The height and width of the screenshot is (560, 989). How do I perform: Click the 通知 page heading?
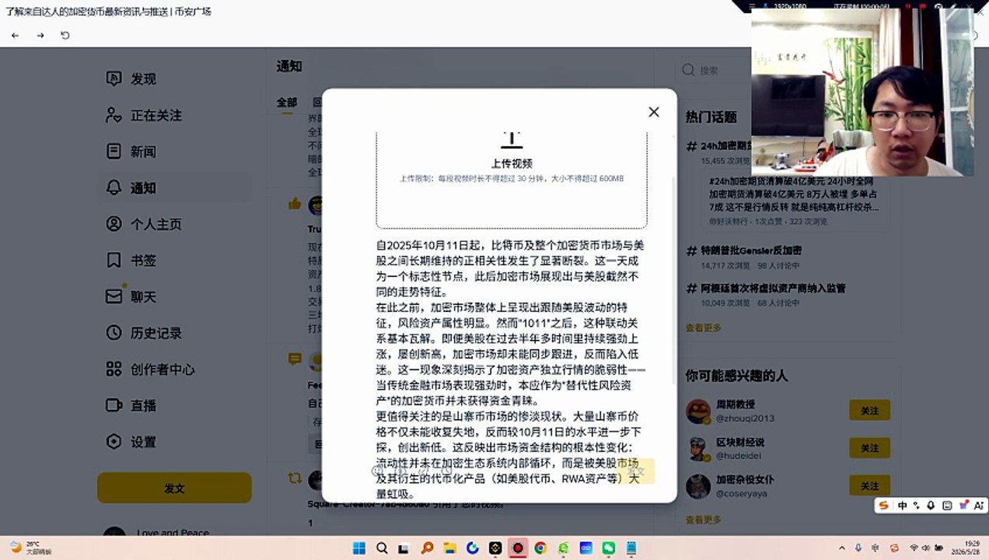click(x=289, y=66)
